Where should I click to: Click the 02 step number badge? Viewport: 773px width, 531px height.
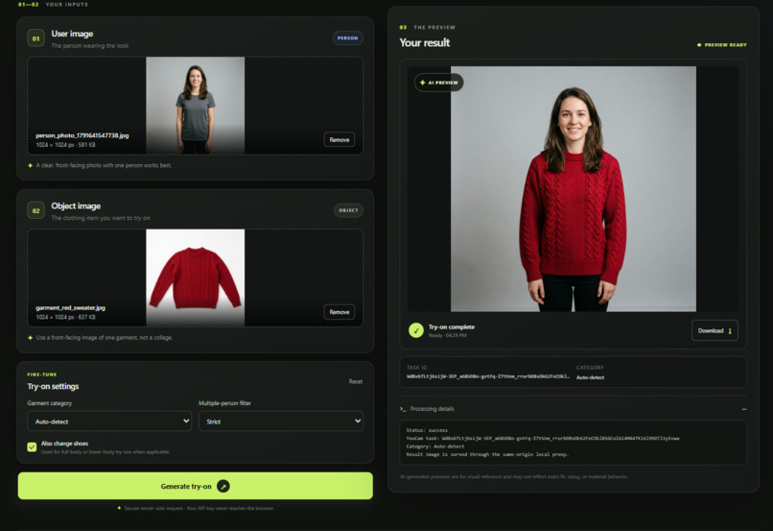(36, 210)
